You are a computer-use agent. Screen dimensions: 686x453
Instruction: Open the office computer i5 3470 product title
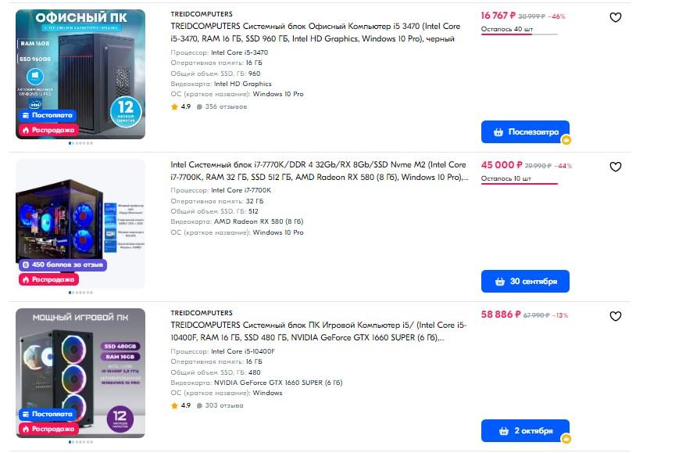click(x=315, y=32)
